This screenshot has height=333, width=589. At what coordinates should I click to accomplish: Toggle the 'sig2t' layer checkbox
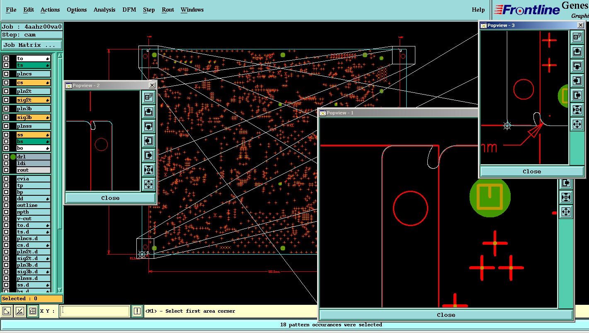point(6,100)
